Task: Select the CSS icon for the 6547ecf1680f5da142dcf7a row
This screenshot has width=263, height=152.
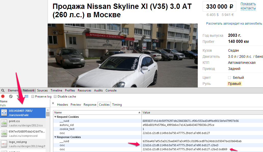Action: click(x=4, y=134)
